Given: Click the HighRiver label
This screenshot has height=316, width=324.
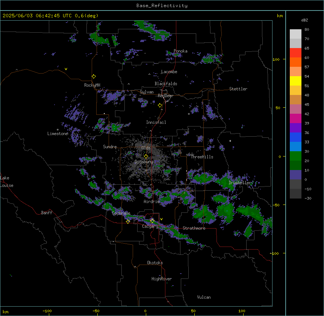Looking at the screenshot, I should click(162, 279).
